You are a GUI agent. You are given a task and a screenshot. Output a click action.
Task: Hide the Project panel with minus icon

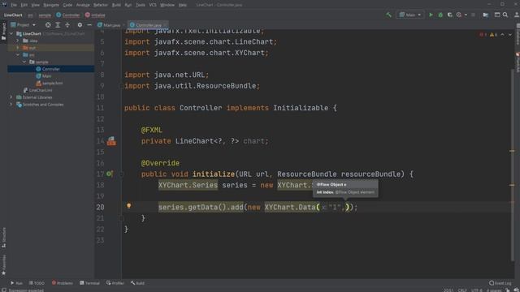click(89, 25)
